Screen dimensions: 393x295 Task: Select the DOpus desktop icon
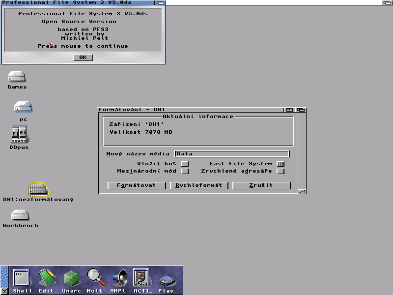point(19,134)
